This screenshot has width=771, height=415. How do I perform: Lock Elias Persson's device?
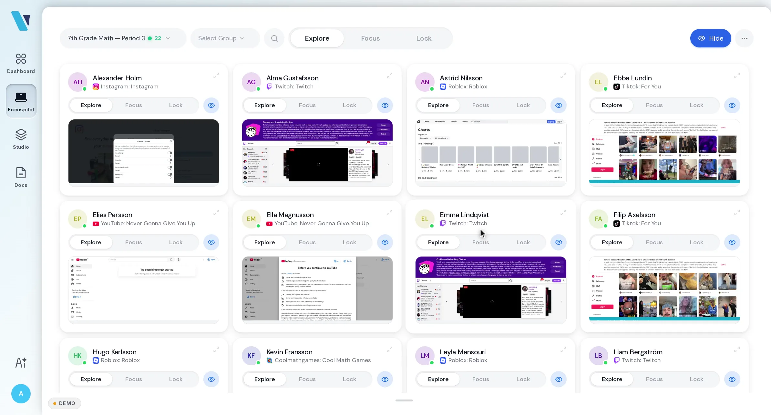pos(176,242)
